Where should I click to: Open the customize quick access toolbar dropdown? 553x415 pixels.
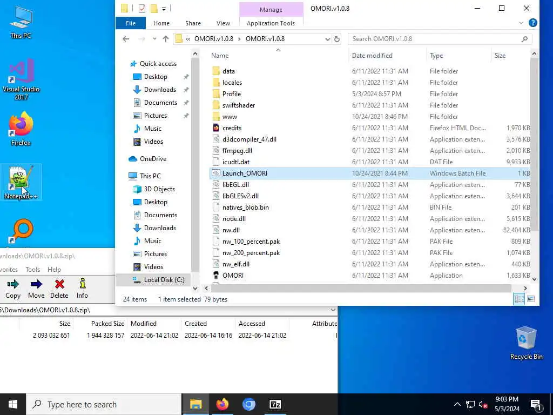point(164,9)
